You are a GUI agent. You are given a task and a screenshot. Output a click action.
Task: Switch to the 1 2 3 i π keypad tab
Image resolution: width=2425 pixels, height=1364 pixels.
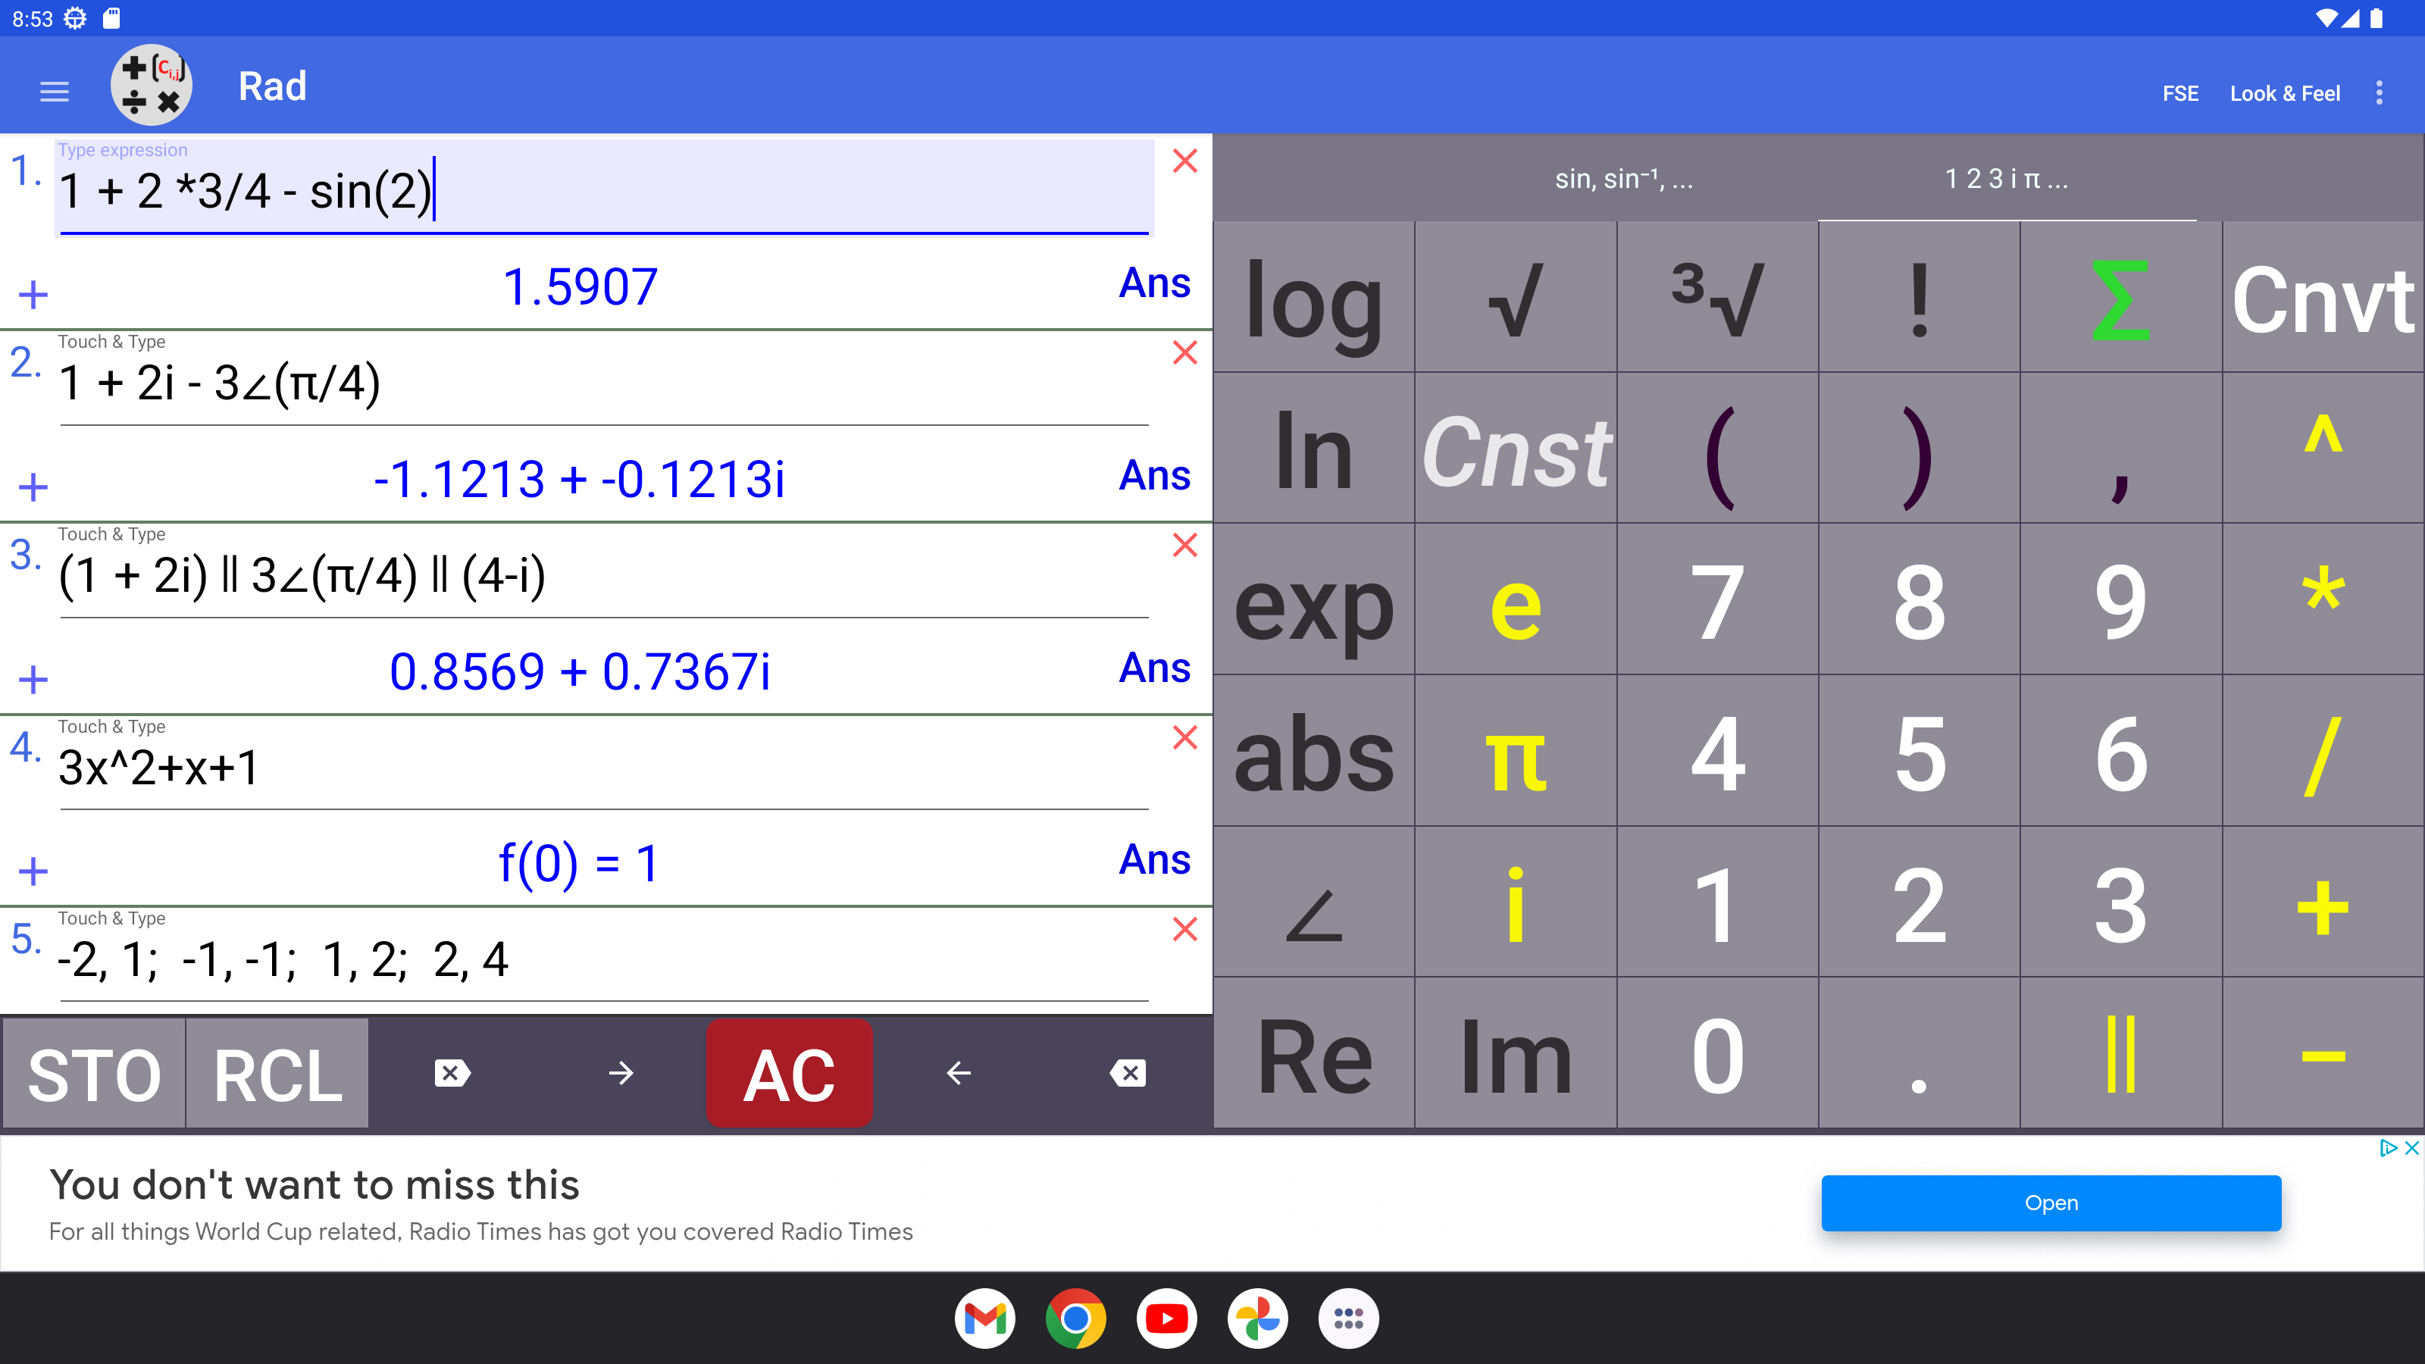pyautogui.click(x=2007, y=178)
